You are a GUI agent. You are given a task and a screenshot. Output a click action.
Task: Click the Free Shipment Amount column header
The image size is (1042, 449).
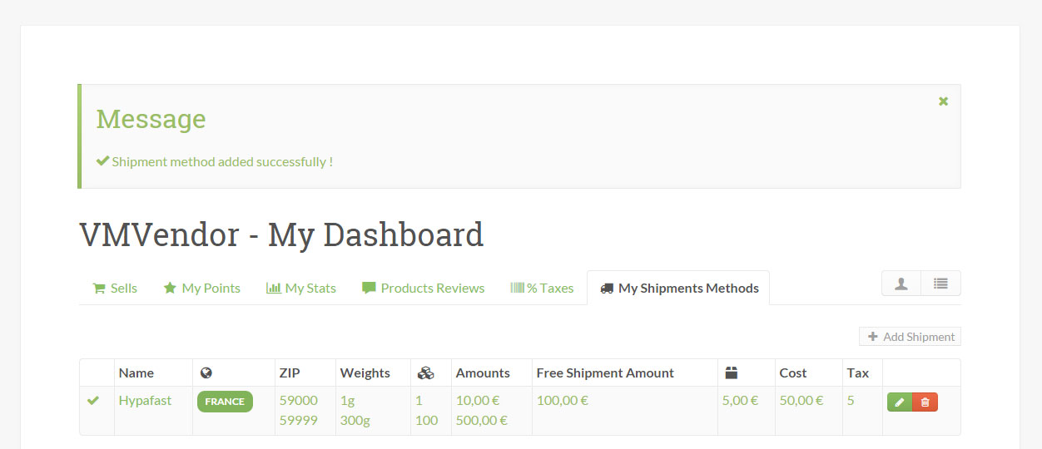pos(605,373)
